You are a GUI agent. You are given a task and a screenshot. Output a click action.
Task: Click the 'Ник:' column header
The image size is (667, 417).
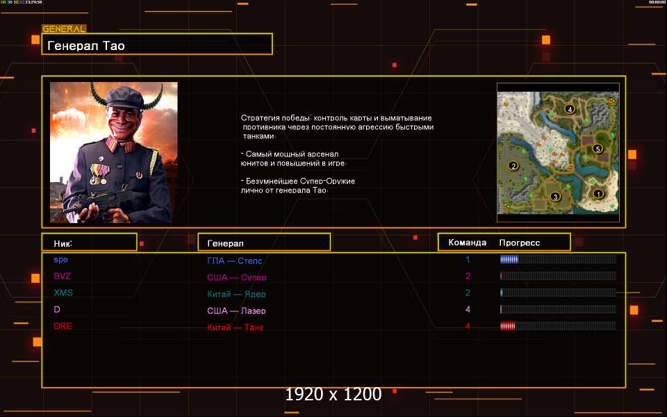coord(90,242)
